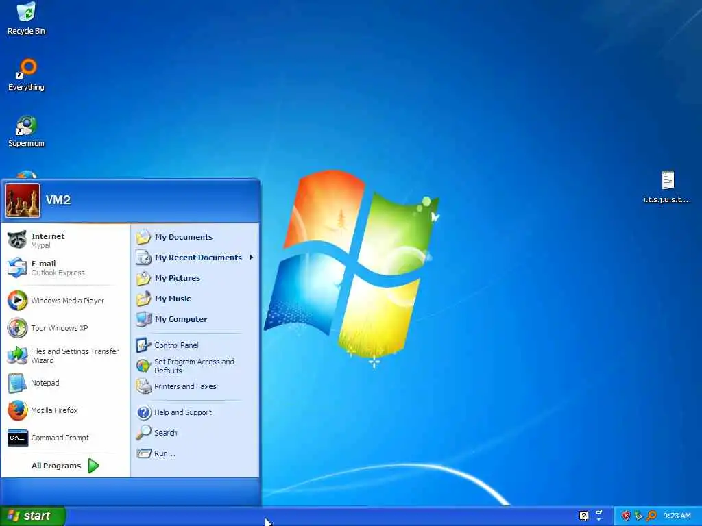Click the Start button
Viewport: 702px width, 526px height.
[x=33, y=516]
